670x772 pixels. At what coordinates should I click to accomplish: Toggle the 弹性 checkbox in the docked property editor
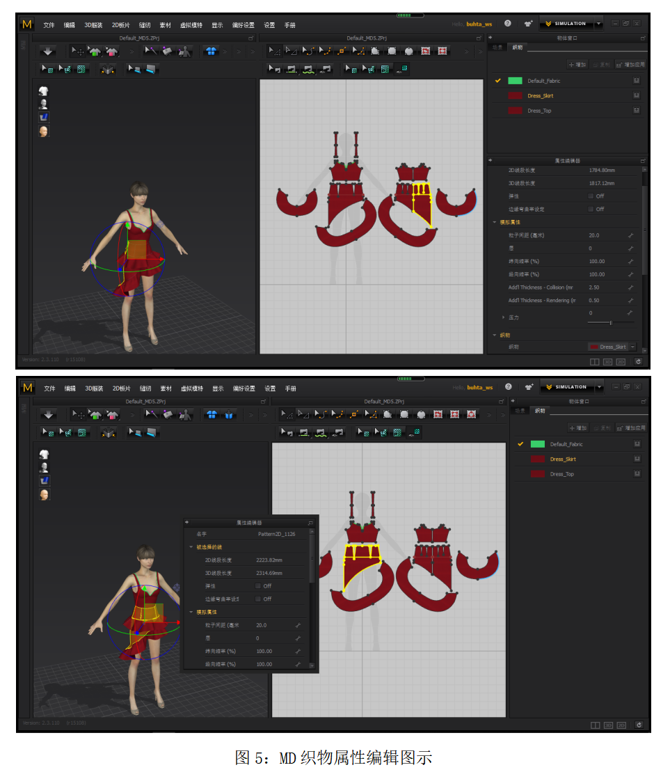[591, 196]
